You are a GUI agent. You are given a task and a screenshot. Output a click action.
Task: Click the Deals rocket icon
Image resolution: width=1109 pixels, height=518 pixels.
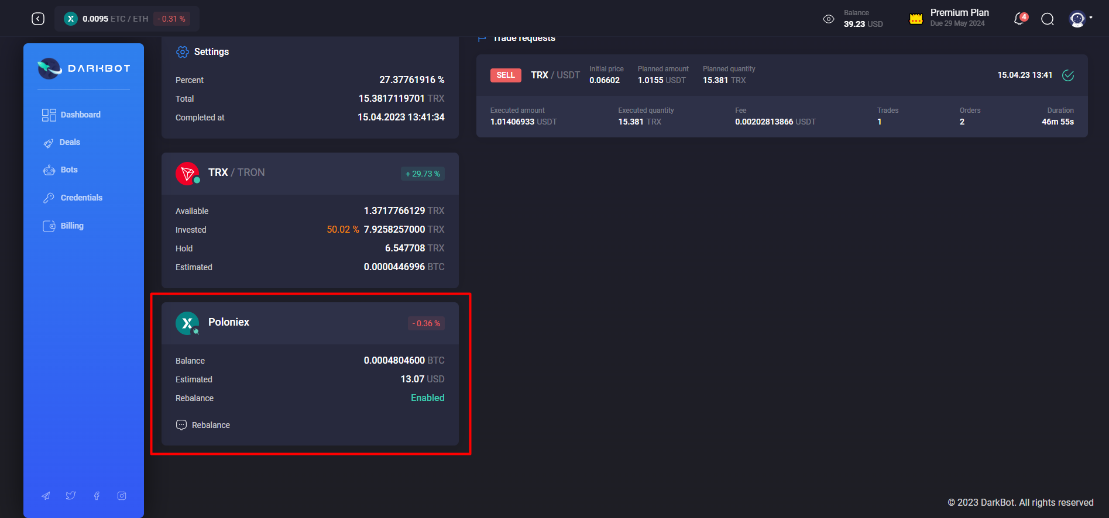click(x=49, y=143)
